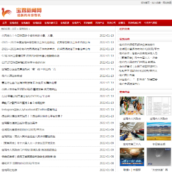
Task: Open main-list article ending 均价6100元/平方米 dated 2022-01-10
Action: [25, 96]
